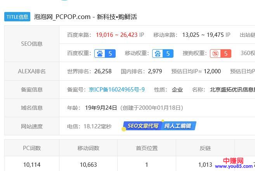Viewport: 255px width, 171px height.
Task: Select the world rank 26,258 value
Action: 102,71
